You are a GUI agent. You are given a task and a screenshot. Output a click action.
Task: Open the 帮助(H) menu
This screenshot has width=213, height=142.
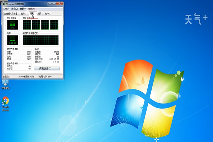(x=31, y=9)
